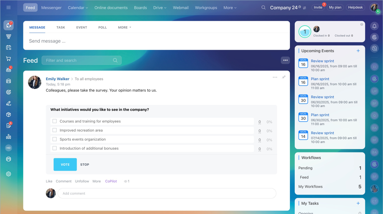Open the hamburger menu in top-left
The height and width of the screenshot is (214, 383).
[x=8, y=7]
